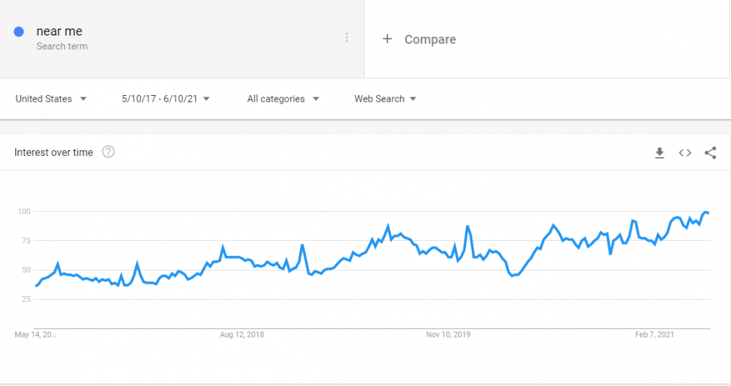
Task: Select the Feb 7, 2021 axis label
Action: coord(655,334)
